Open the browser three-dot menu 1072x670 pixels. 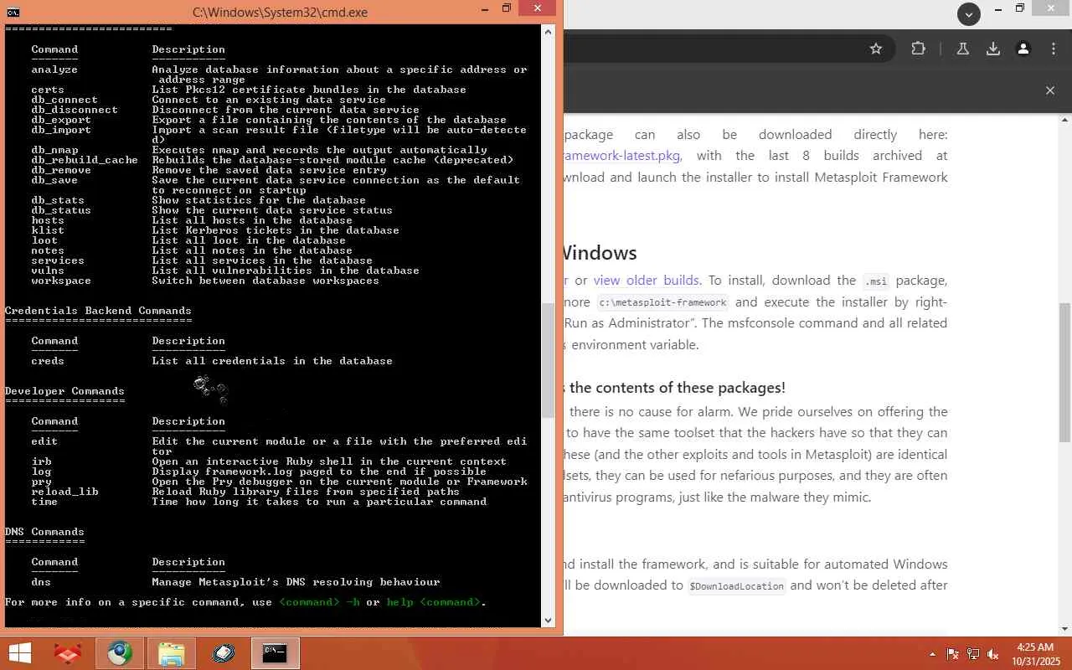[x=1054, y=49]
